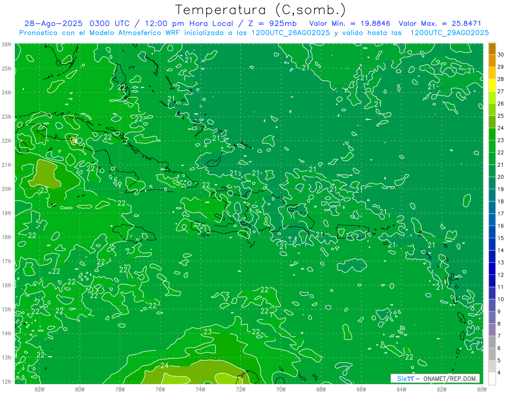Click the '66W' longitude label
This screenshot has width=512, height=395.
tap(361, 389)
